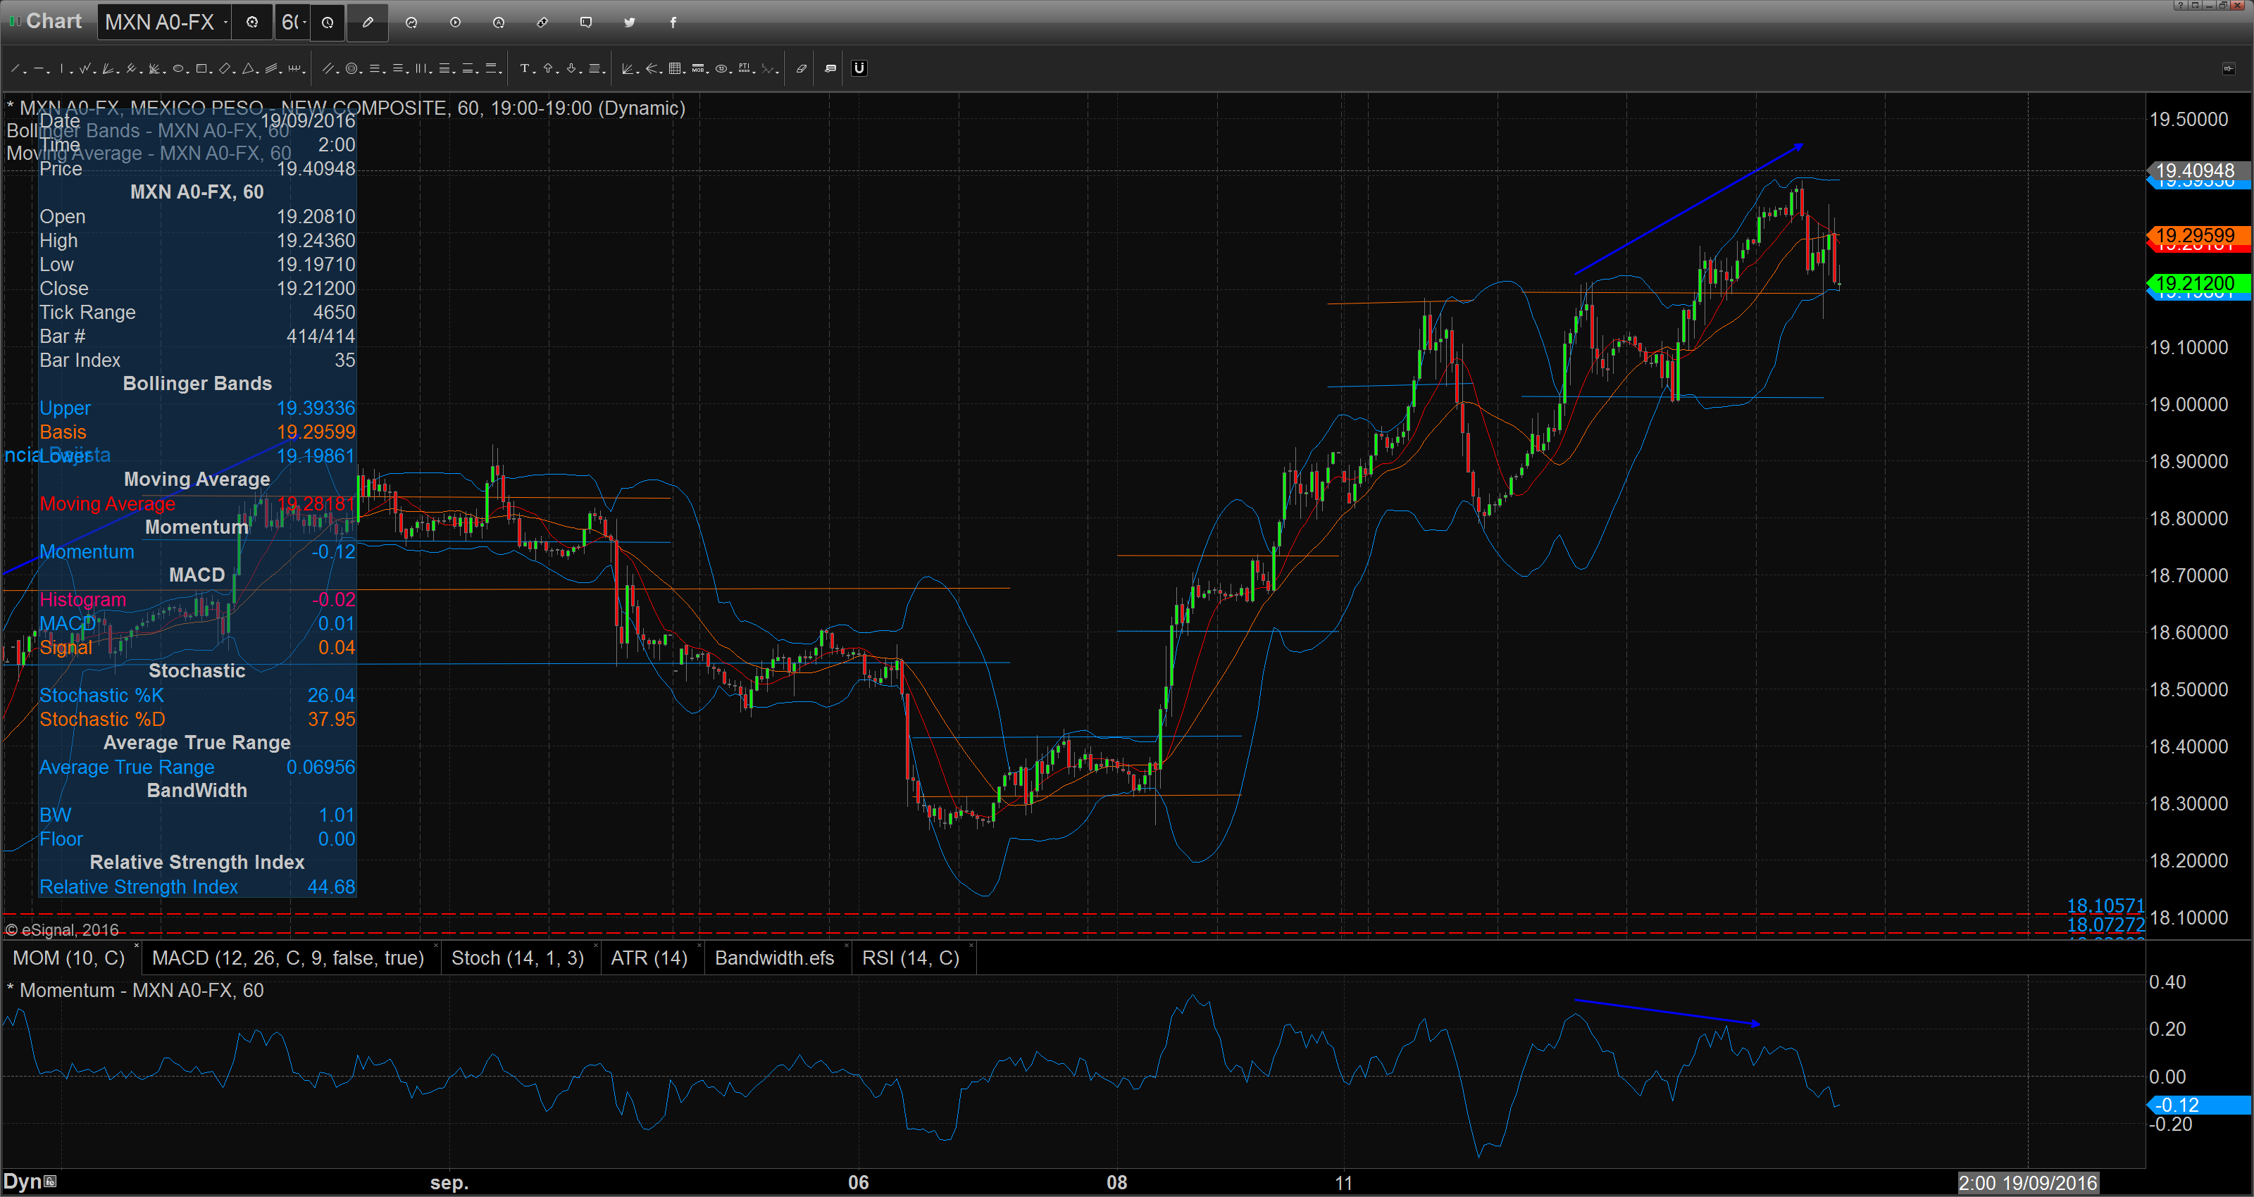Select the vertical line tool
Image resolution: width=2254 pixels, height=1197 pixels.
point(61,68)
